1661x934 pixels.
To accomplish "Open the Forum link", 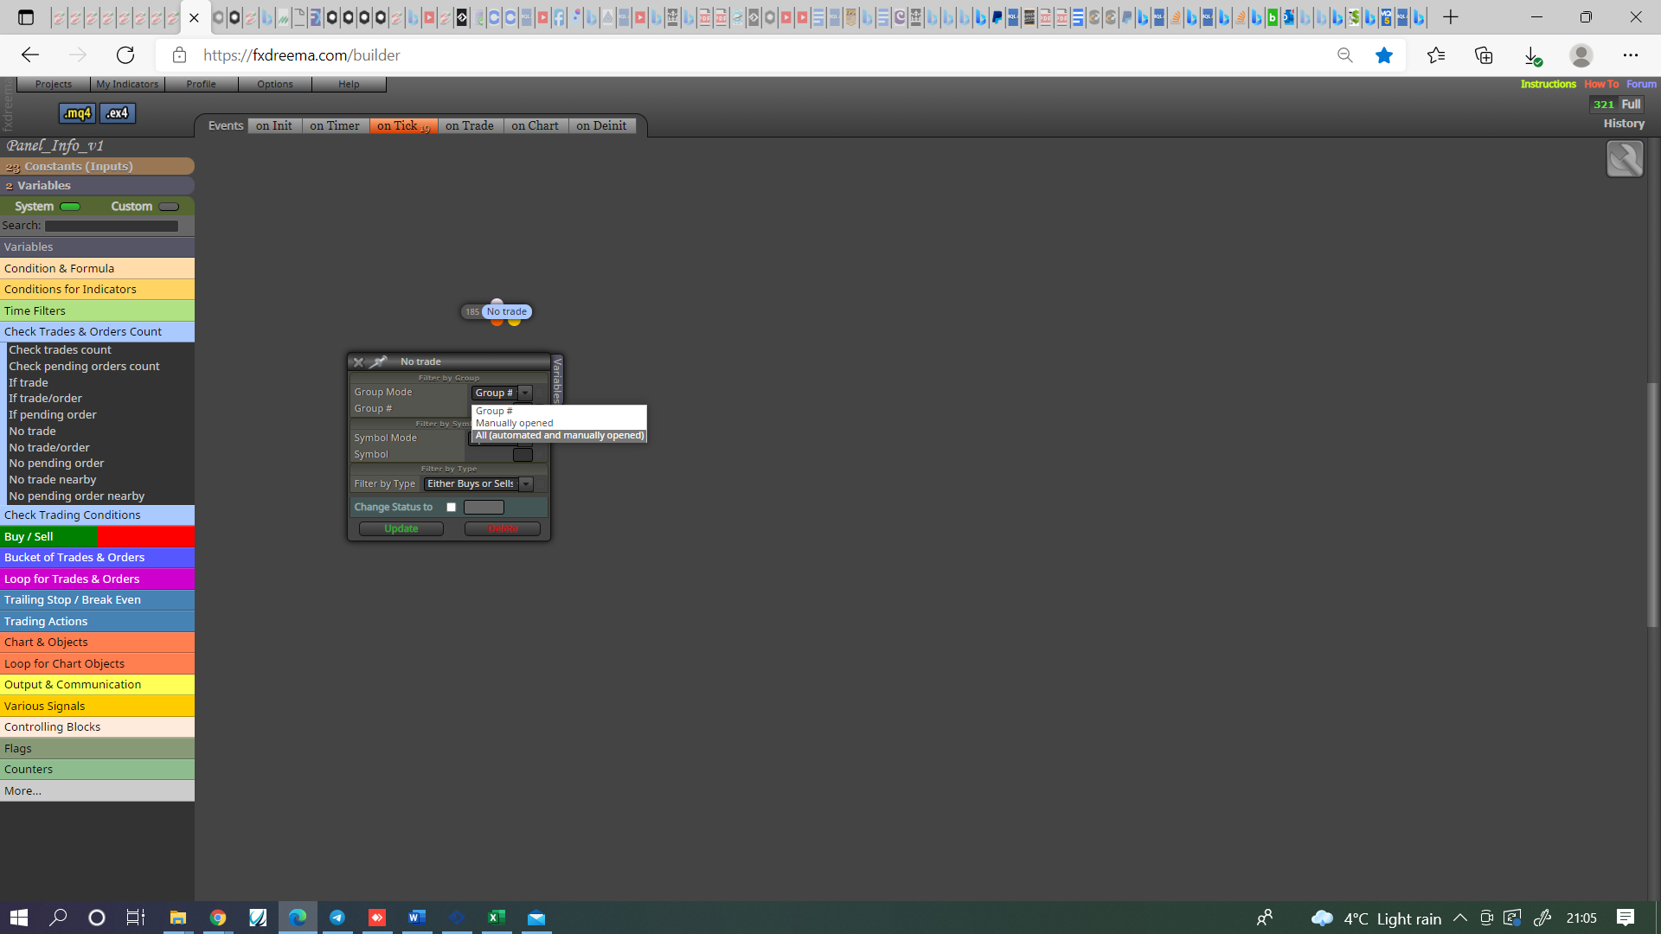I will [1641, 85].
